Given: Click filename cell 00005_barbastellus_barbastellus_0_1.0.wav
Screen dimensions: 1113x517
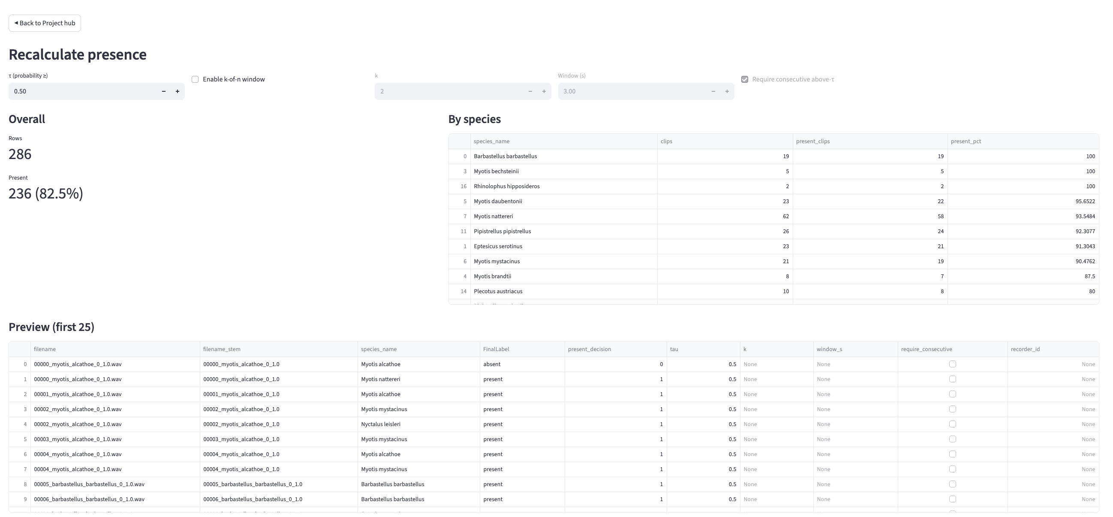Looking at the screenshot, I should click(x=89, y=484).
